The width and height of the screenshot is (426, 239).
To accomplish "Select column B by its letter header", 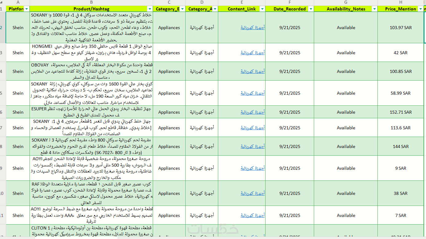I will tap(91, 2).
